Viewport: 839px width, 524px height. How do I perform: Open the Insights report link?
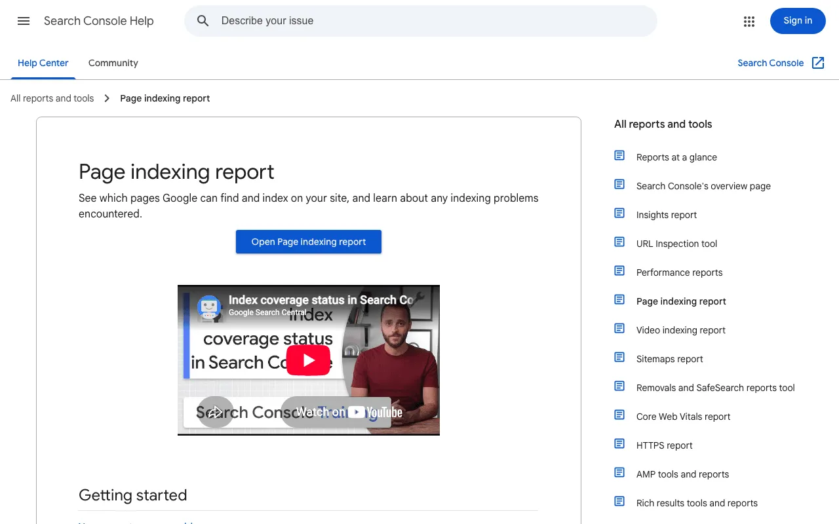tap(667, 215)
